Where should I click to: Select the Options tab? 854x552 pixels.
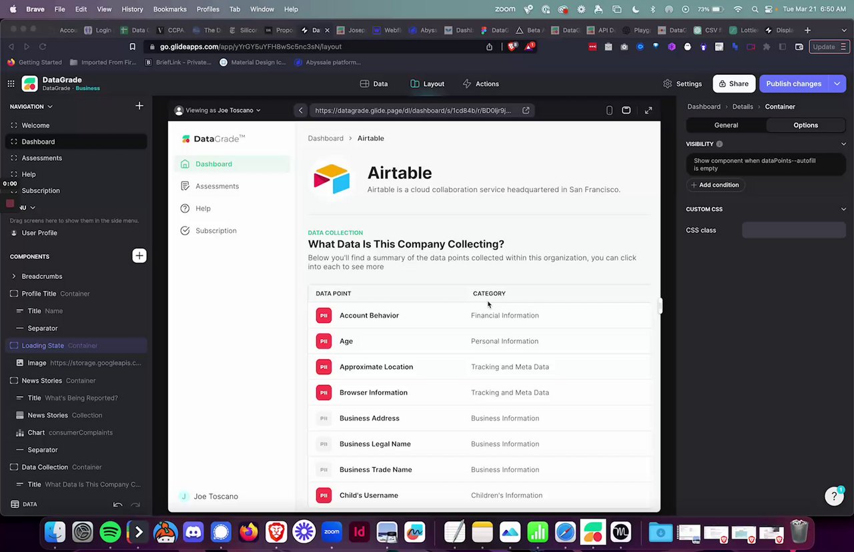point(805,125)
